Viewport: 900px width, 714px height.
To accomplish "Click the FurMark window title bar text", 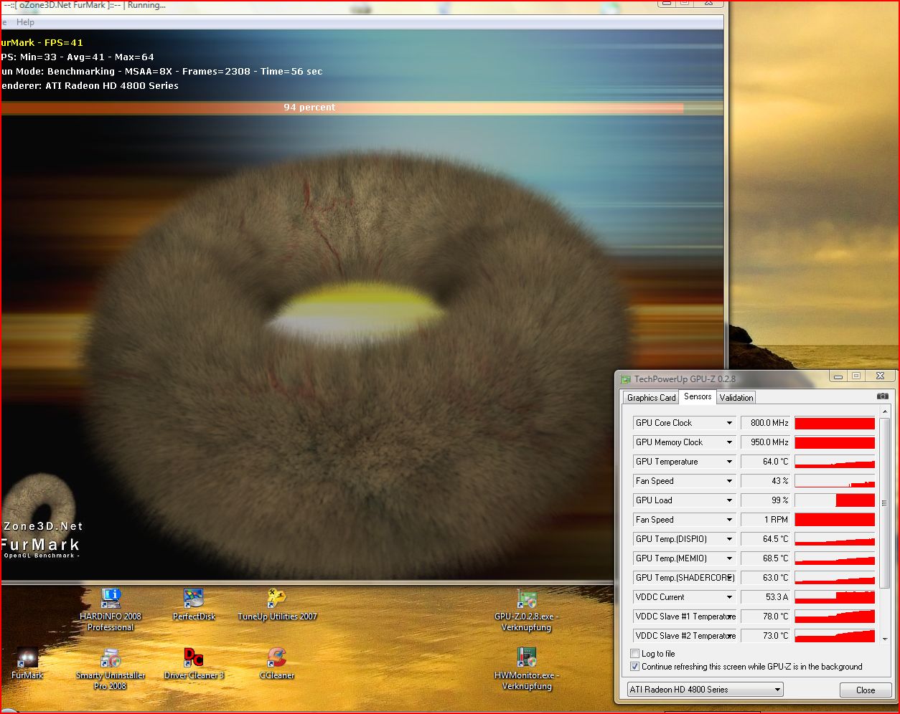I will pos(84,5).
